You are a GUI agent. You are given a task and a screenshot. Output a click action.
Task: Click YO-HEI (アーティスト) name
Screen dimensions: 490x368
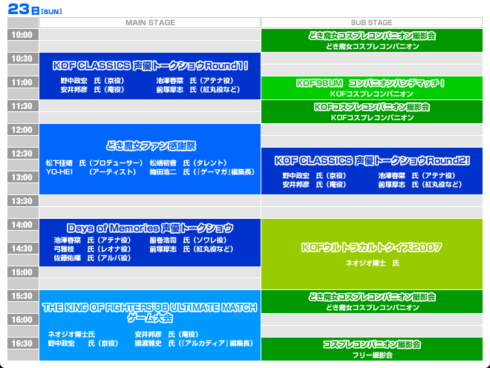[91, 172]
